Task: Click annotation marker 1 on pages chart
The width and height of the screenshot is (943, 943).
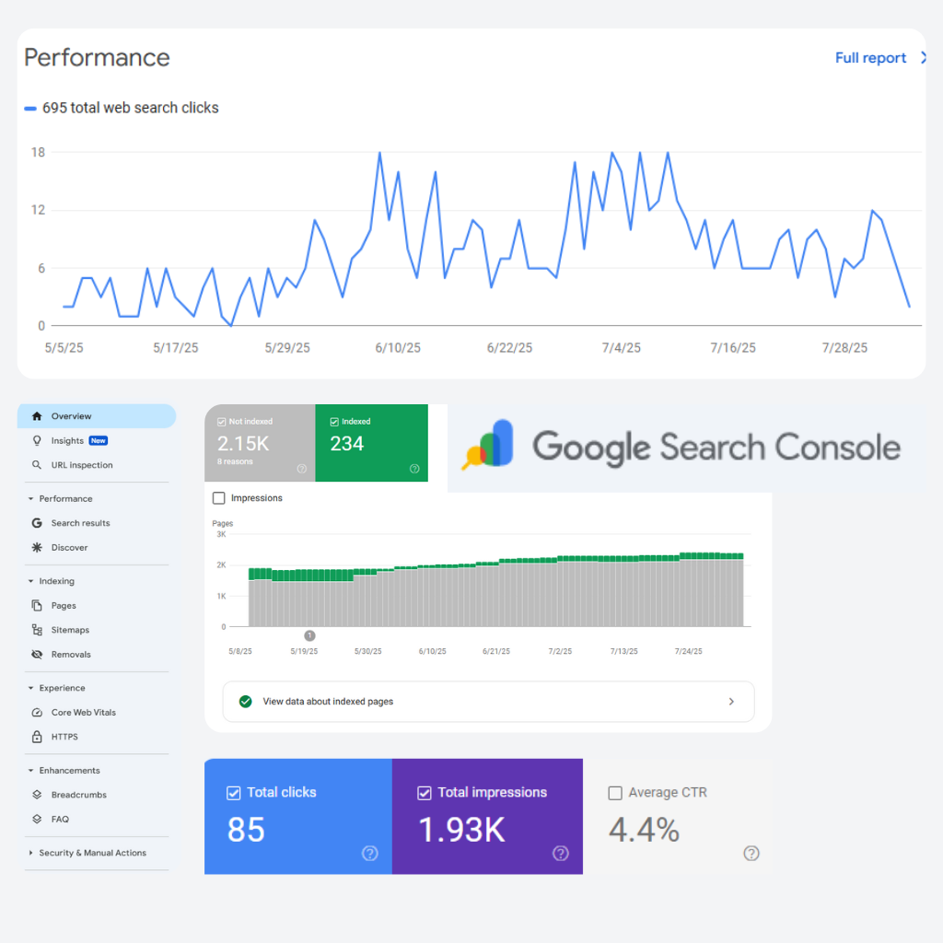Action: click(x=309, y=635)
